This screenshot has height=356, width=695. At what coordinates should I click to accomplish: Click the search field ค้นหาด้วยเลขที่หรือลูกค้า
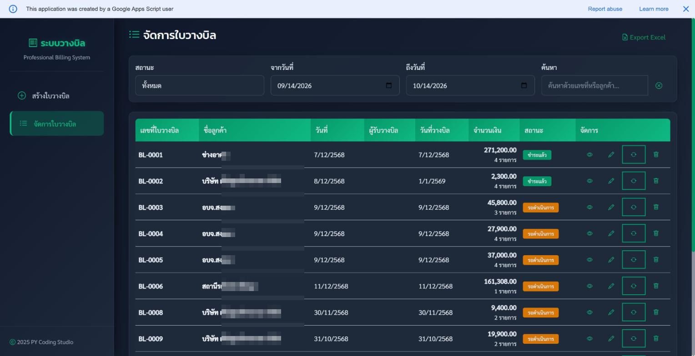[594, 85]
